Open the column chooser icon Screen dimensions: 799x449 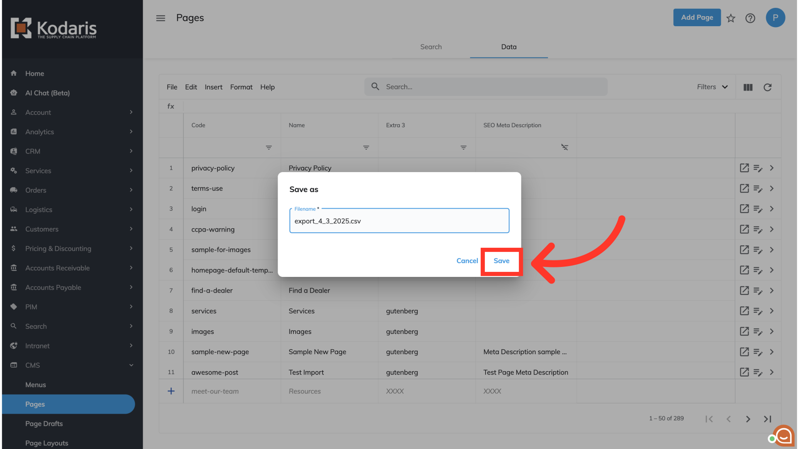click(x=748, y=87)
